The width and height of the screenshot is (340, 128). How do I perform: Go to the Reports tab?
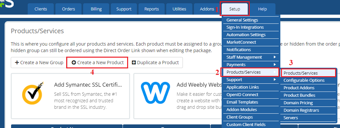click(152, 9)
